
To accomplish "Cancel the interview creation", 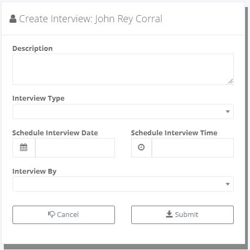I will [63, 215].
